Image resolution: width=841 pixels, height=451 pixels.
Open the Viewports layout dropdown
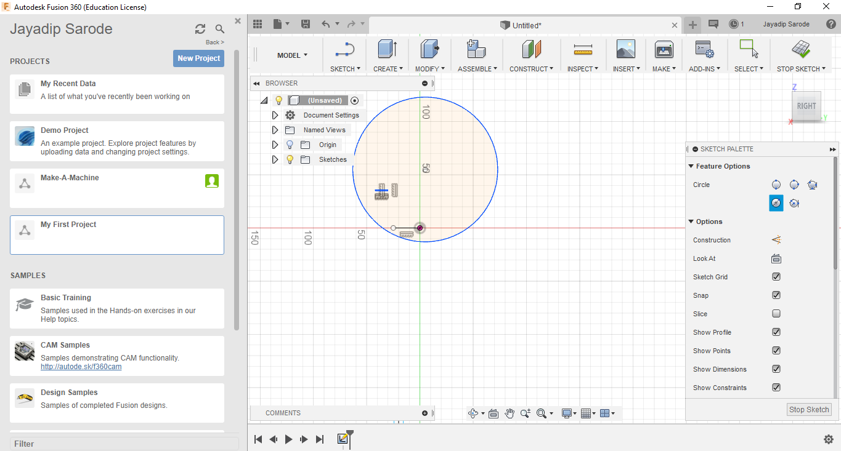(x=607, y=413)
